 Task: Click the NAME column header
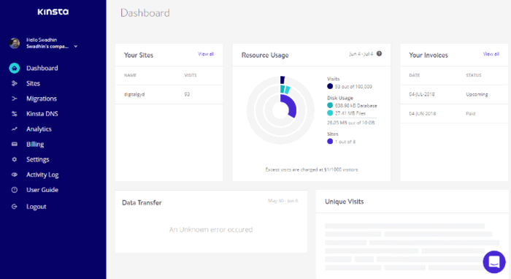(130, 75)
